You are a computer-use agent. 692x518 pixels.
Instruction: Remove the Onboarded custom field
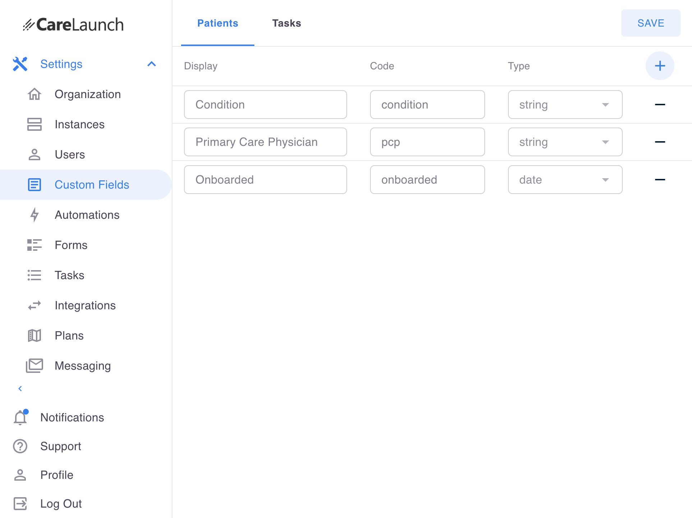point(660,179)
